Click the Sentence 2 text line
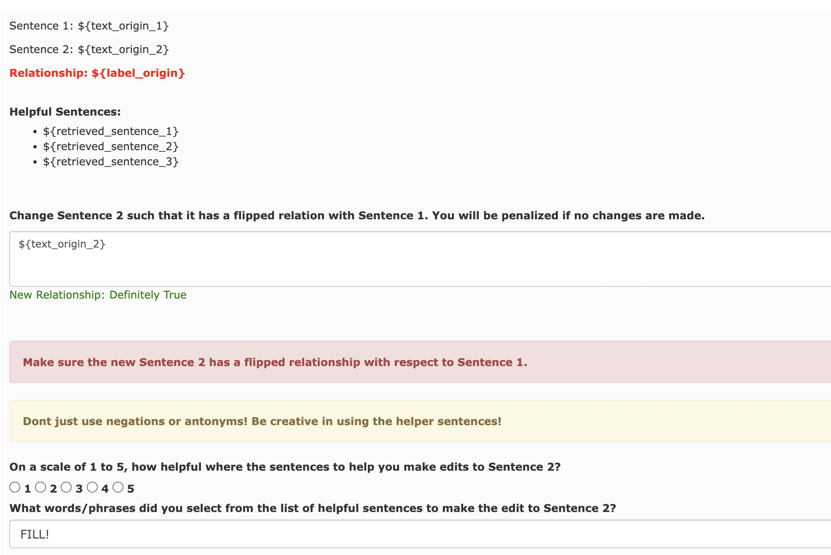The height and width of the screenshot is (555, 831). pos(89,50)
